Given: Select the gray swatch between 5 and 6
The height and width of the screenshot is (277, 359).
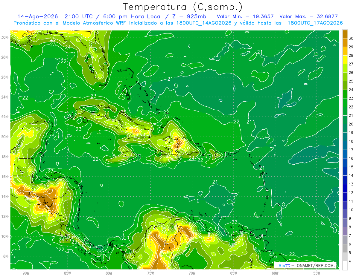Looking at the screenshot, I should (x=345, y=248).
